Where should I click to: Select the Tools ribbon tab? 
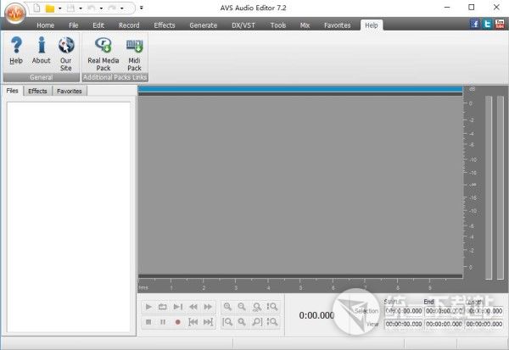point(278,25)
